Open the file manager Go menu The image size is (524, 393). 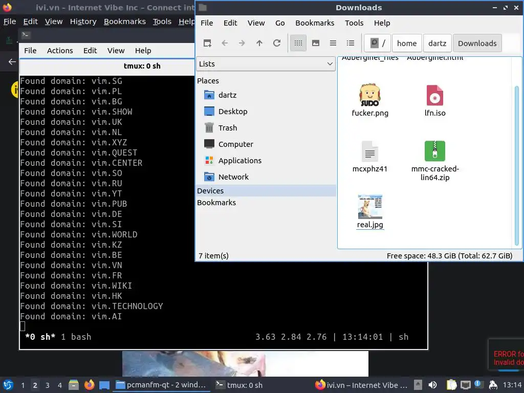(280, 23)
